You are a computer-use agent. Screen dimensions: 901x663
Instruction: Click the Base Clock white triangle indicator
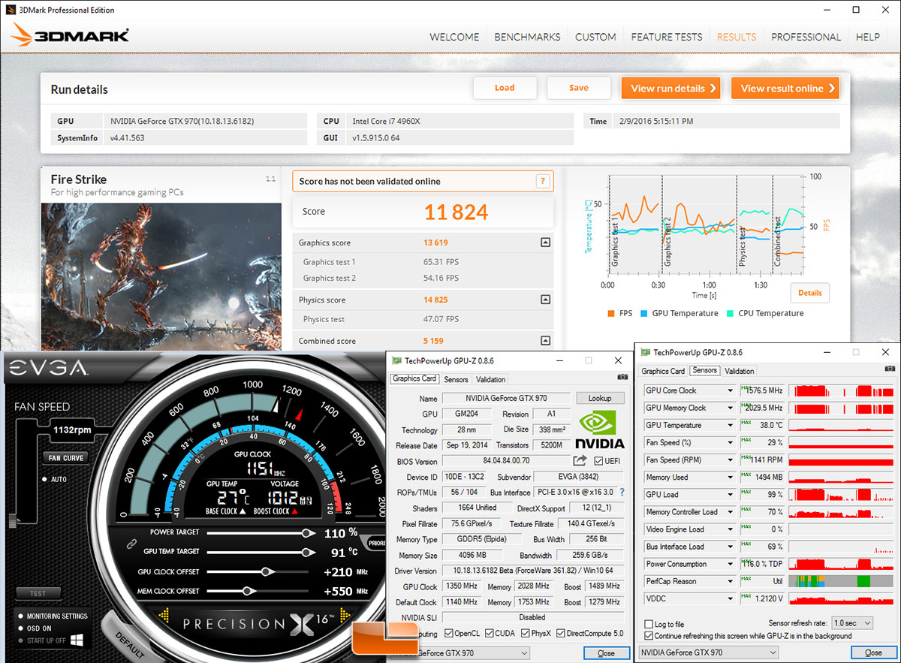(242, 511)
